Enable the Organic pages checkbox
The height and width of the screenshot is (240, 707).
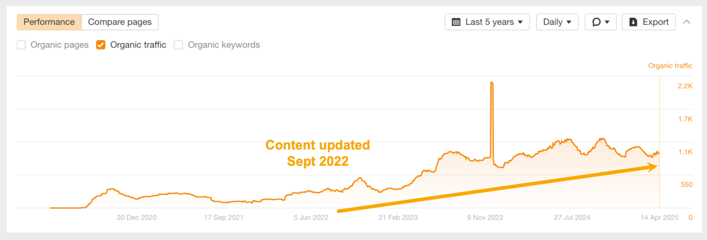click(x=21, y=45)
